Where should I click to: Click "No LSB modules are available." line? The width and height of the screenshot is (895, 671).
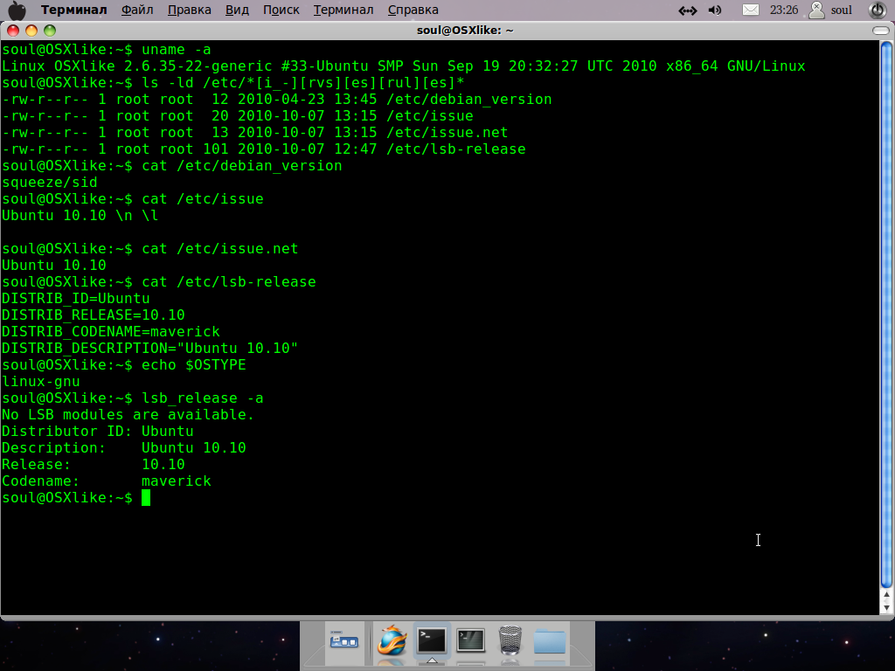pos(128,414)
